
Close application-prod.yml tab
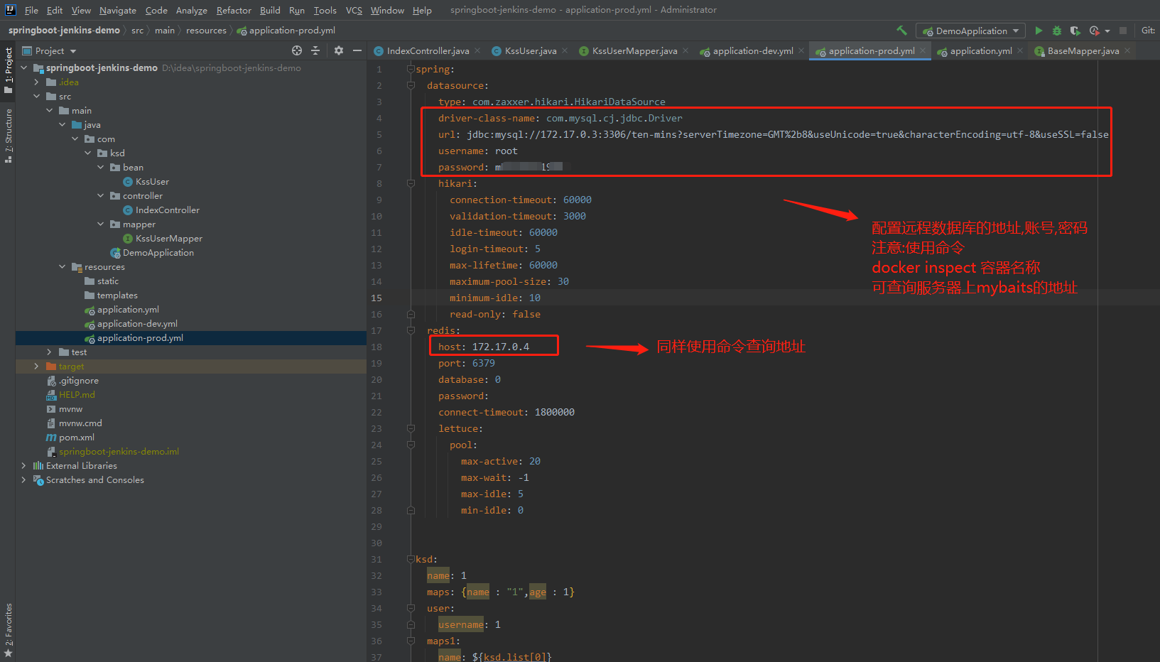923,50
